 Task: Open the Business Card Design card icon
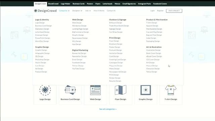point(70,90)
